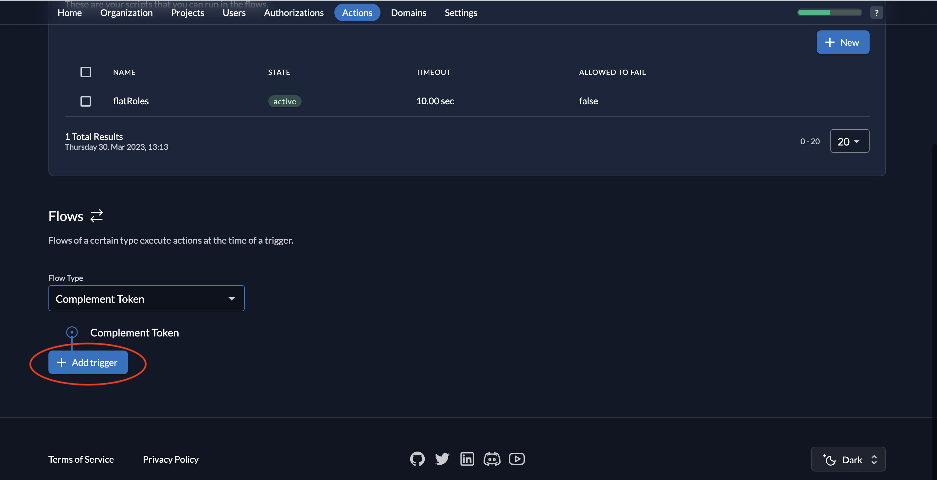Click the green progress bar in header
Viewport: 937px width, 480px height.
[829, 13]
